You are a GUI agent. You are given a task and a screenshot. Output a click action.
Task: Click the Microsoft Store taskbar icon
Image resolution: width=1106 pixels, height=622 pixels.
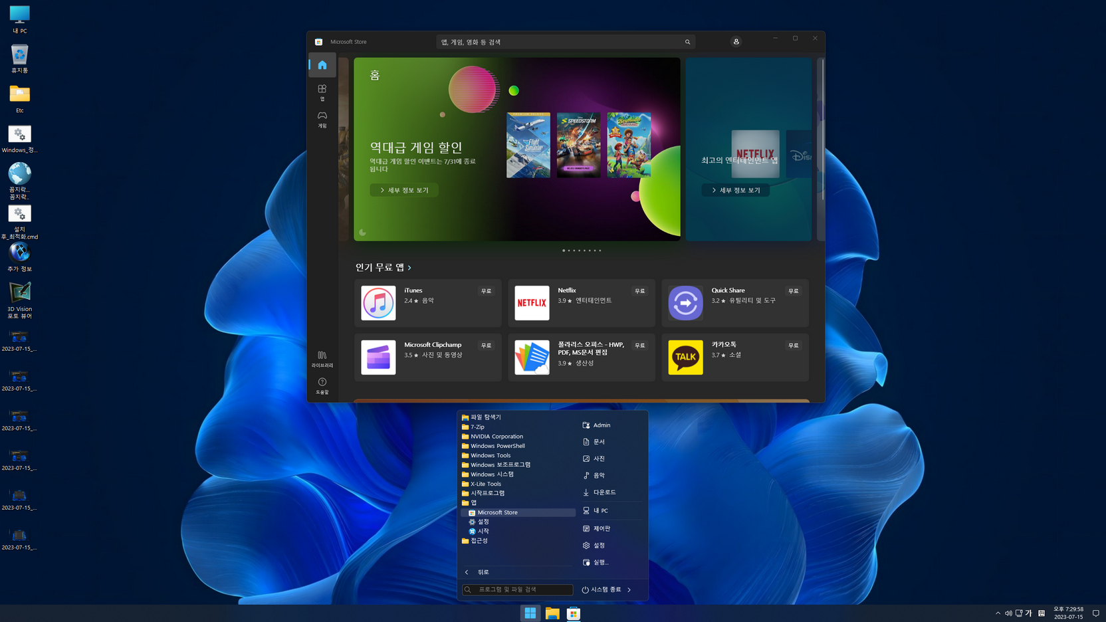click(574, 613)
